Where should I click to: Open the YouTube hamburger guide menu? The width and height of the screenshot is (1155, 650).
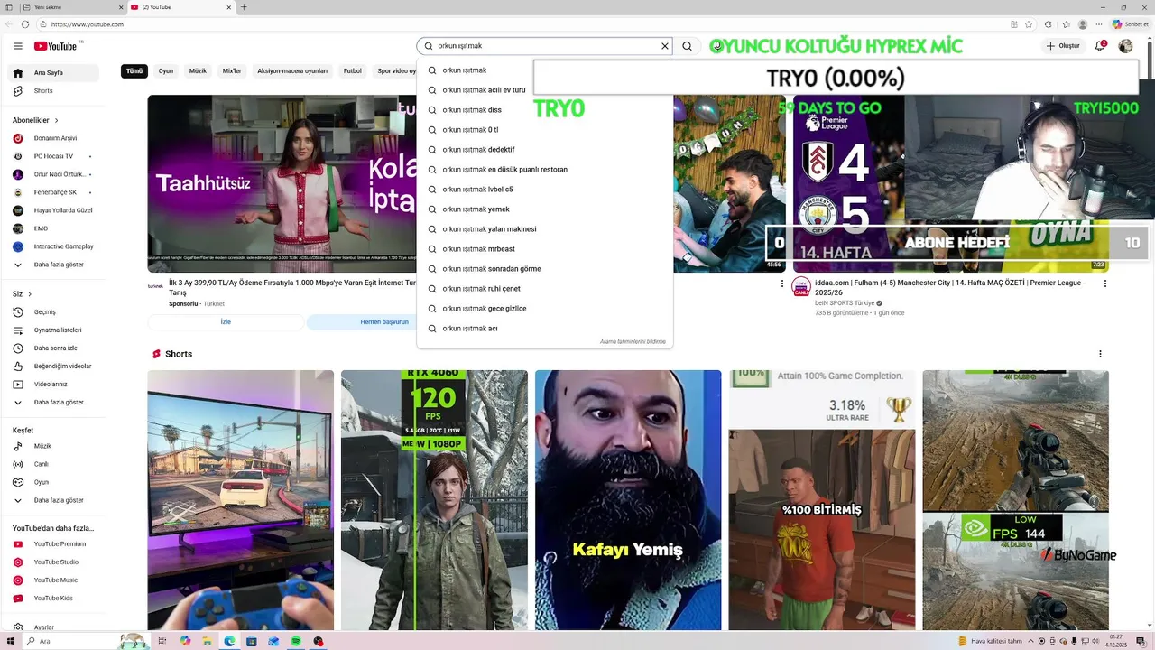(x=17, y=46)
